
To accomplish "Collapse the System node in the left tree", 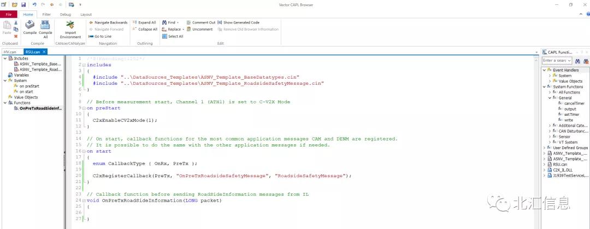I will click(5, 80).
